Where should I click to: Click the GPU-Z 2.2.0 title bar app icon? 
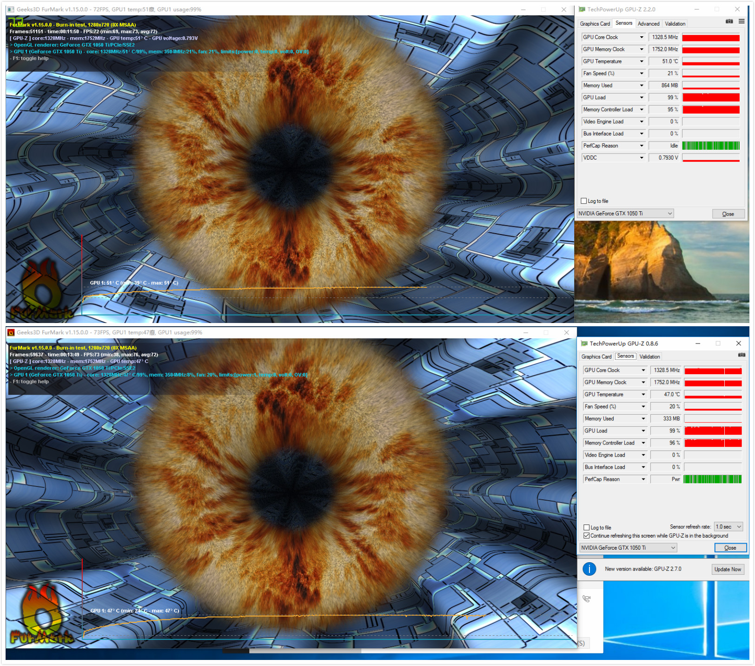pyautogui.click(x=582, y=9)
